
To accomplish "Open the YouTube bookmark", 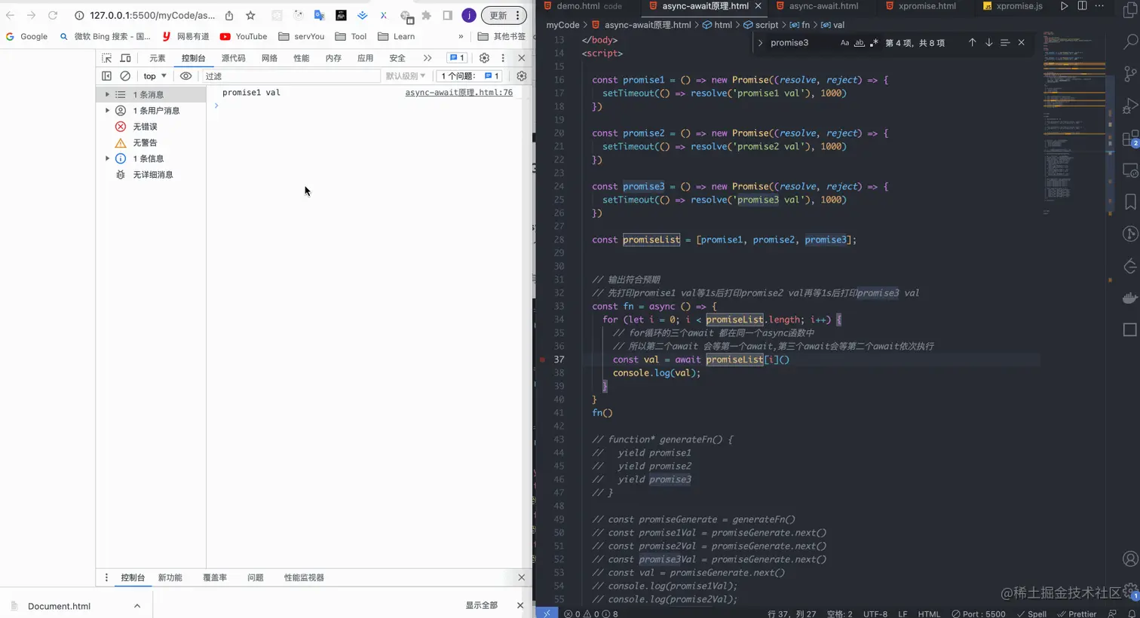I will (x=244, y=36).
